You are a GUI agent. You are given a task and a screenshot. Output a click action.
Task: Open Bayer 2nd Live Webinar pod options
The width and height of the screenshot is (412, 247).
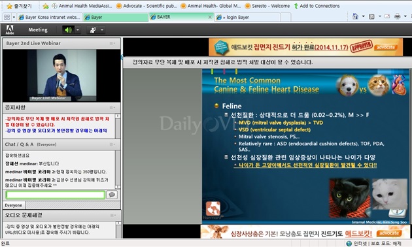[112, 43]
